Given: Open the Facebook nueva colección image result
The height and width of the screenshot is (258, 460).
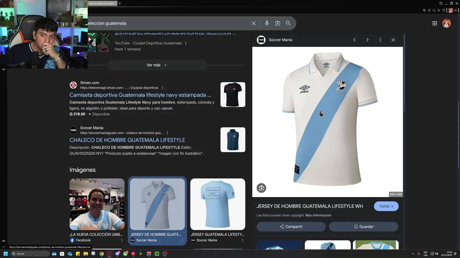Looking at the screenshot, I should point(97,204).
